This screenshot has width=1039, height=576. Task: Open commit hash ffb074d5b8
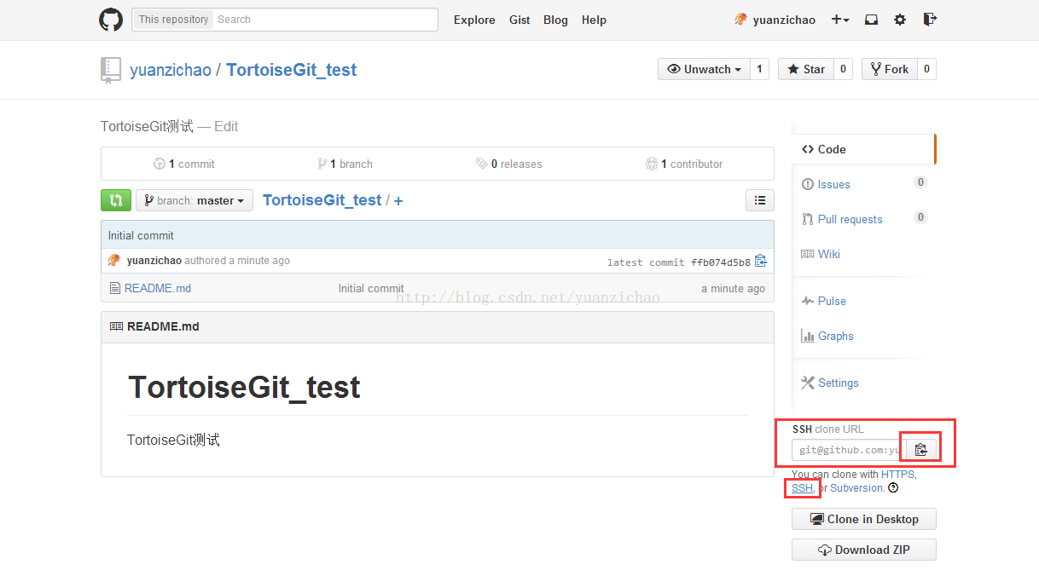click(x=721, y=262)
